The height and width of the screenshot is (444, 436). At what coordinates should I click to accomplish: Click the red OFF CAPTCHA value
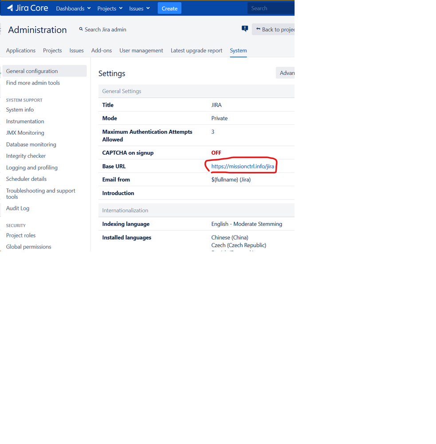(x=216, y=152)
